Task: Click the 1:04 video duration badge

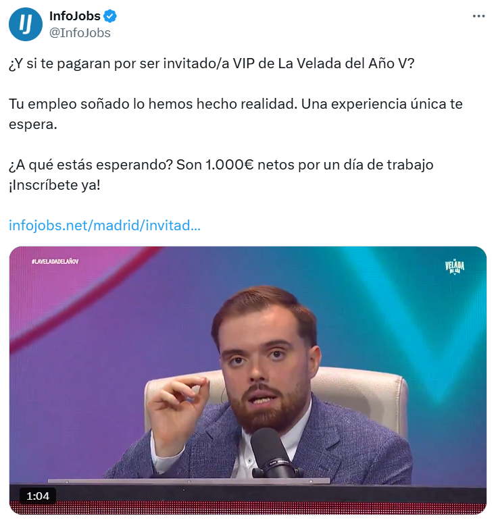Action: coord(38,496)
